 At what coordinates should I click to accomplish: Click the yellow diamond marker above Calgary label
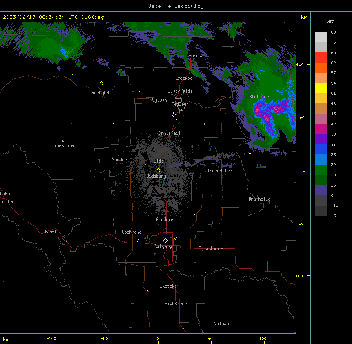(x=165, y=241)
